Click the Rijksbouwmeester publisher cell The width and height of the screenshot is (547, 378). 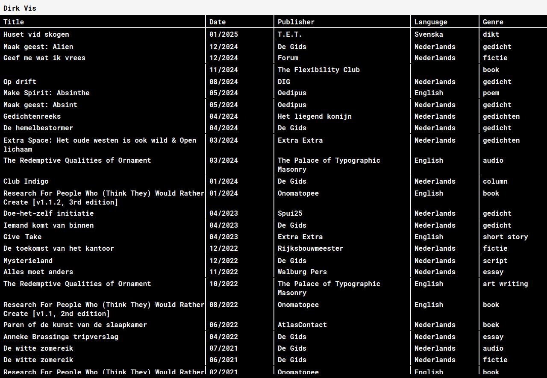point(311,248)
